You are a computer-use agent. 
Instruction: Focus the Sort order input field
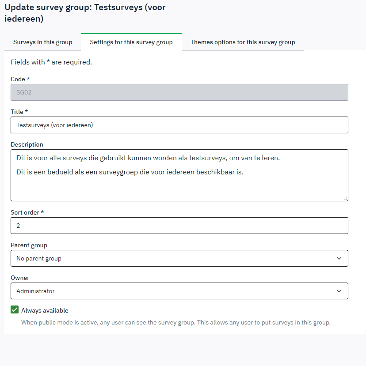[179, 226]
